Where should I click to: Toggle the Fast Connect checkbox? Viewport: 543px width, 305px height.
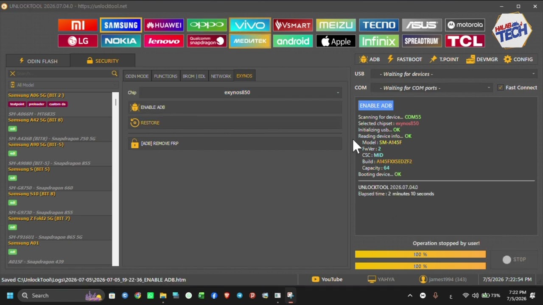click(501, 88)
